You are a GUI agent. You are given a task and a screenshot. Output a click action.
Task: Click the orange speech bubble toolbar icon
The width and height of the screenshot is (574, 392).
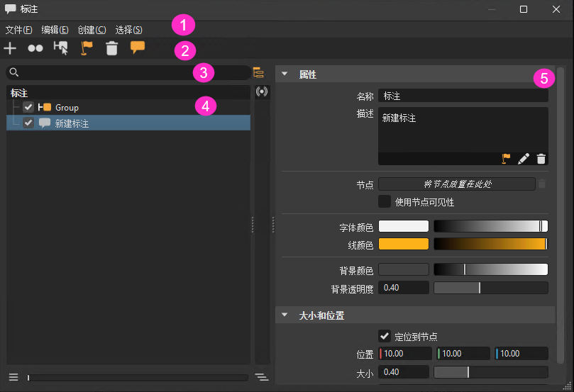click(x=138, y=47)
